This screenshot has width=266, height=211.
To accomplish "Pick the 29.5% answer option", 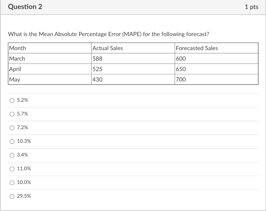I will [12, 196].
